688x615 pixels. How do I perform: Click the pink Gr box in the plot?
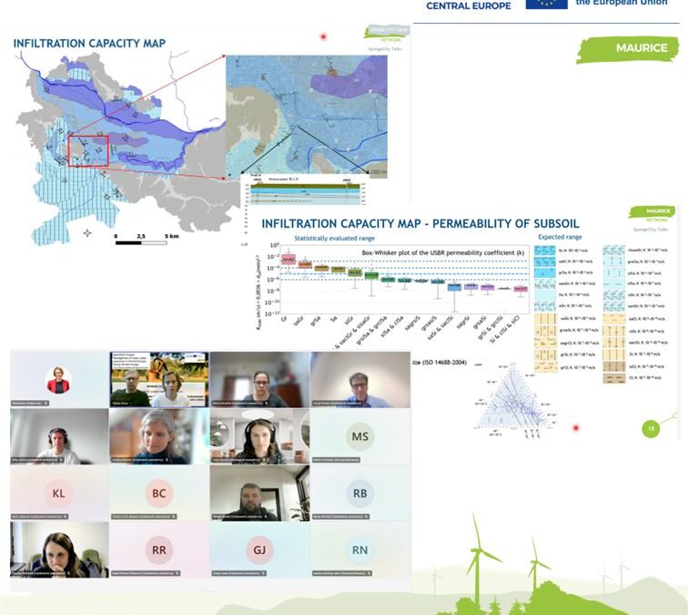288,260
